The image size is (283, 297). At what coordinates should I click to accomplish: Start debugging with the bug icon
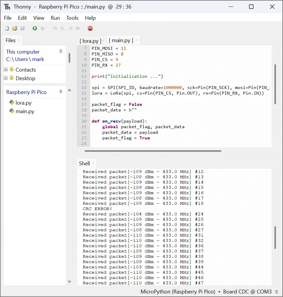click(43, 28)
